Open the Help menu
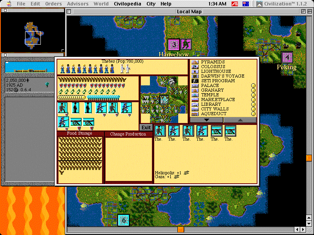314x235 pixels. point(166,4)
